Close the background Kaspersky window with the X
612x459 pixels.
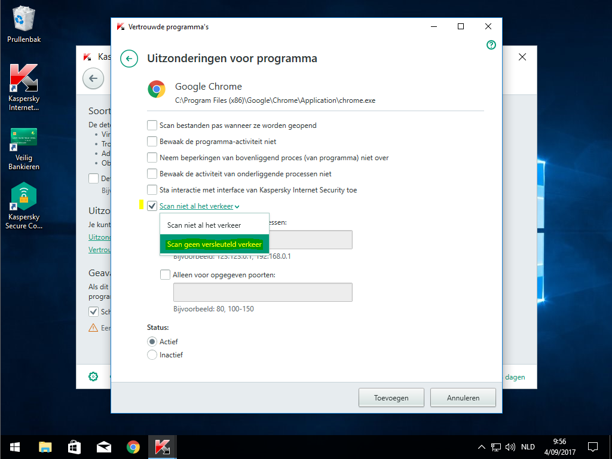pyautogui.click(x=522, y=57)
